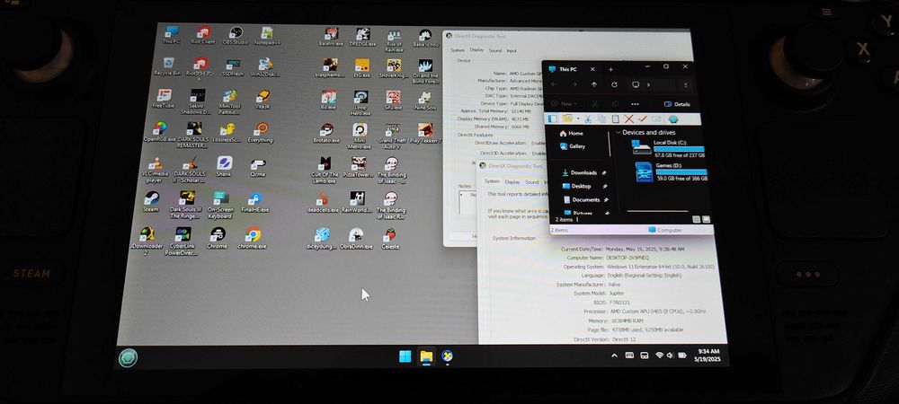
Task: Open dropdown arrow beside folder icon in Explorer toolbar
Action: [578, 119]
